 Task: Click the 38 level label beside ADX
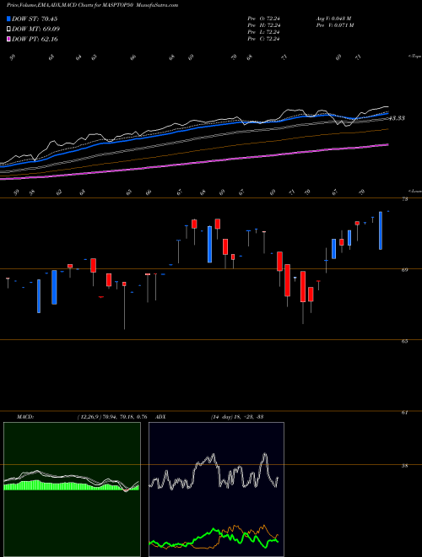[x=404, y=466]
